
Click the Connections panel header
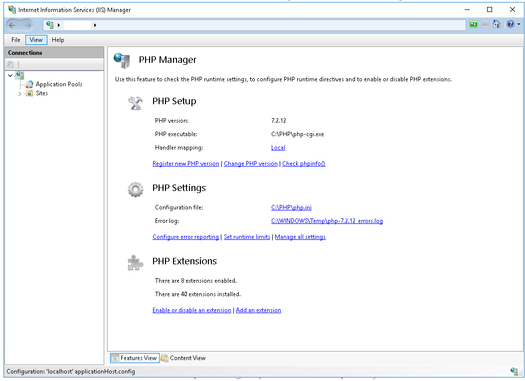(x=54, y=52)
